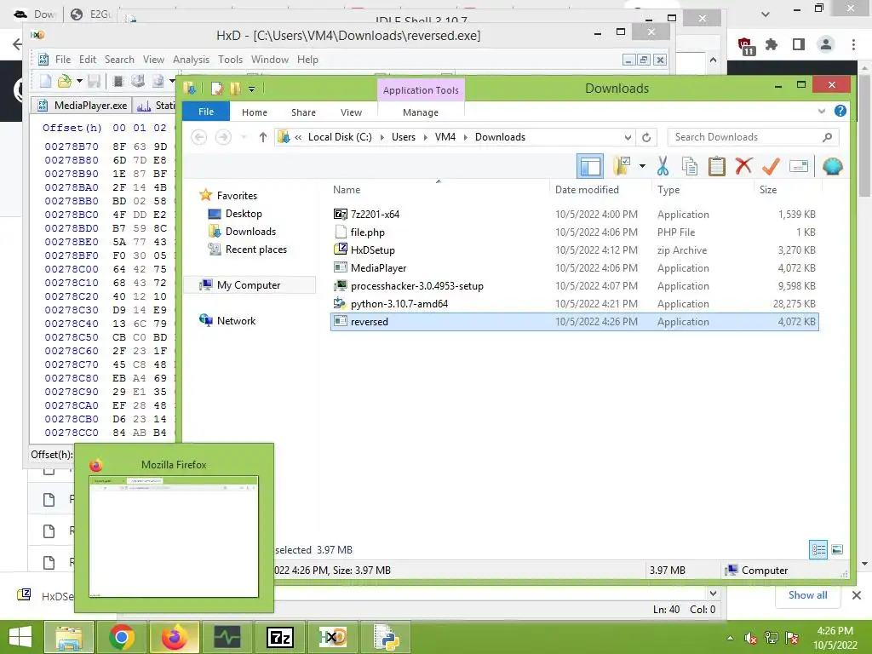
Task: Open the Explorer File tab
Action: coord(206,112)
